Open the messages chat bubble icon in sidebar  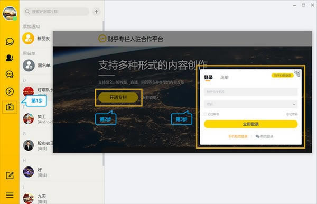click(x=10, y=42)
